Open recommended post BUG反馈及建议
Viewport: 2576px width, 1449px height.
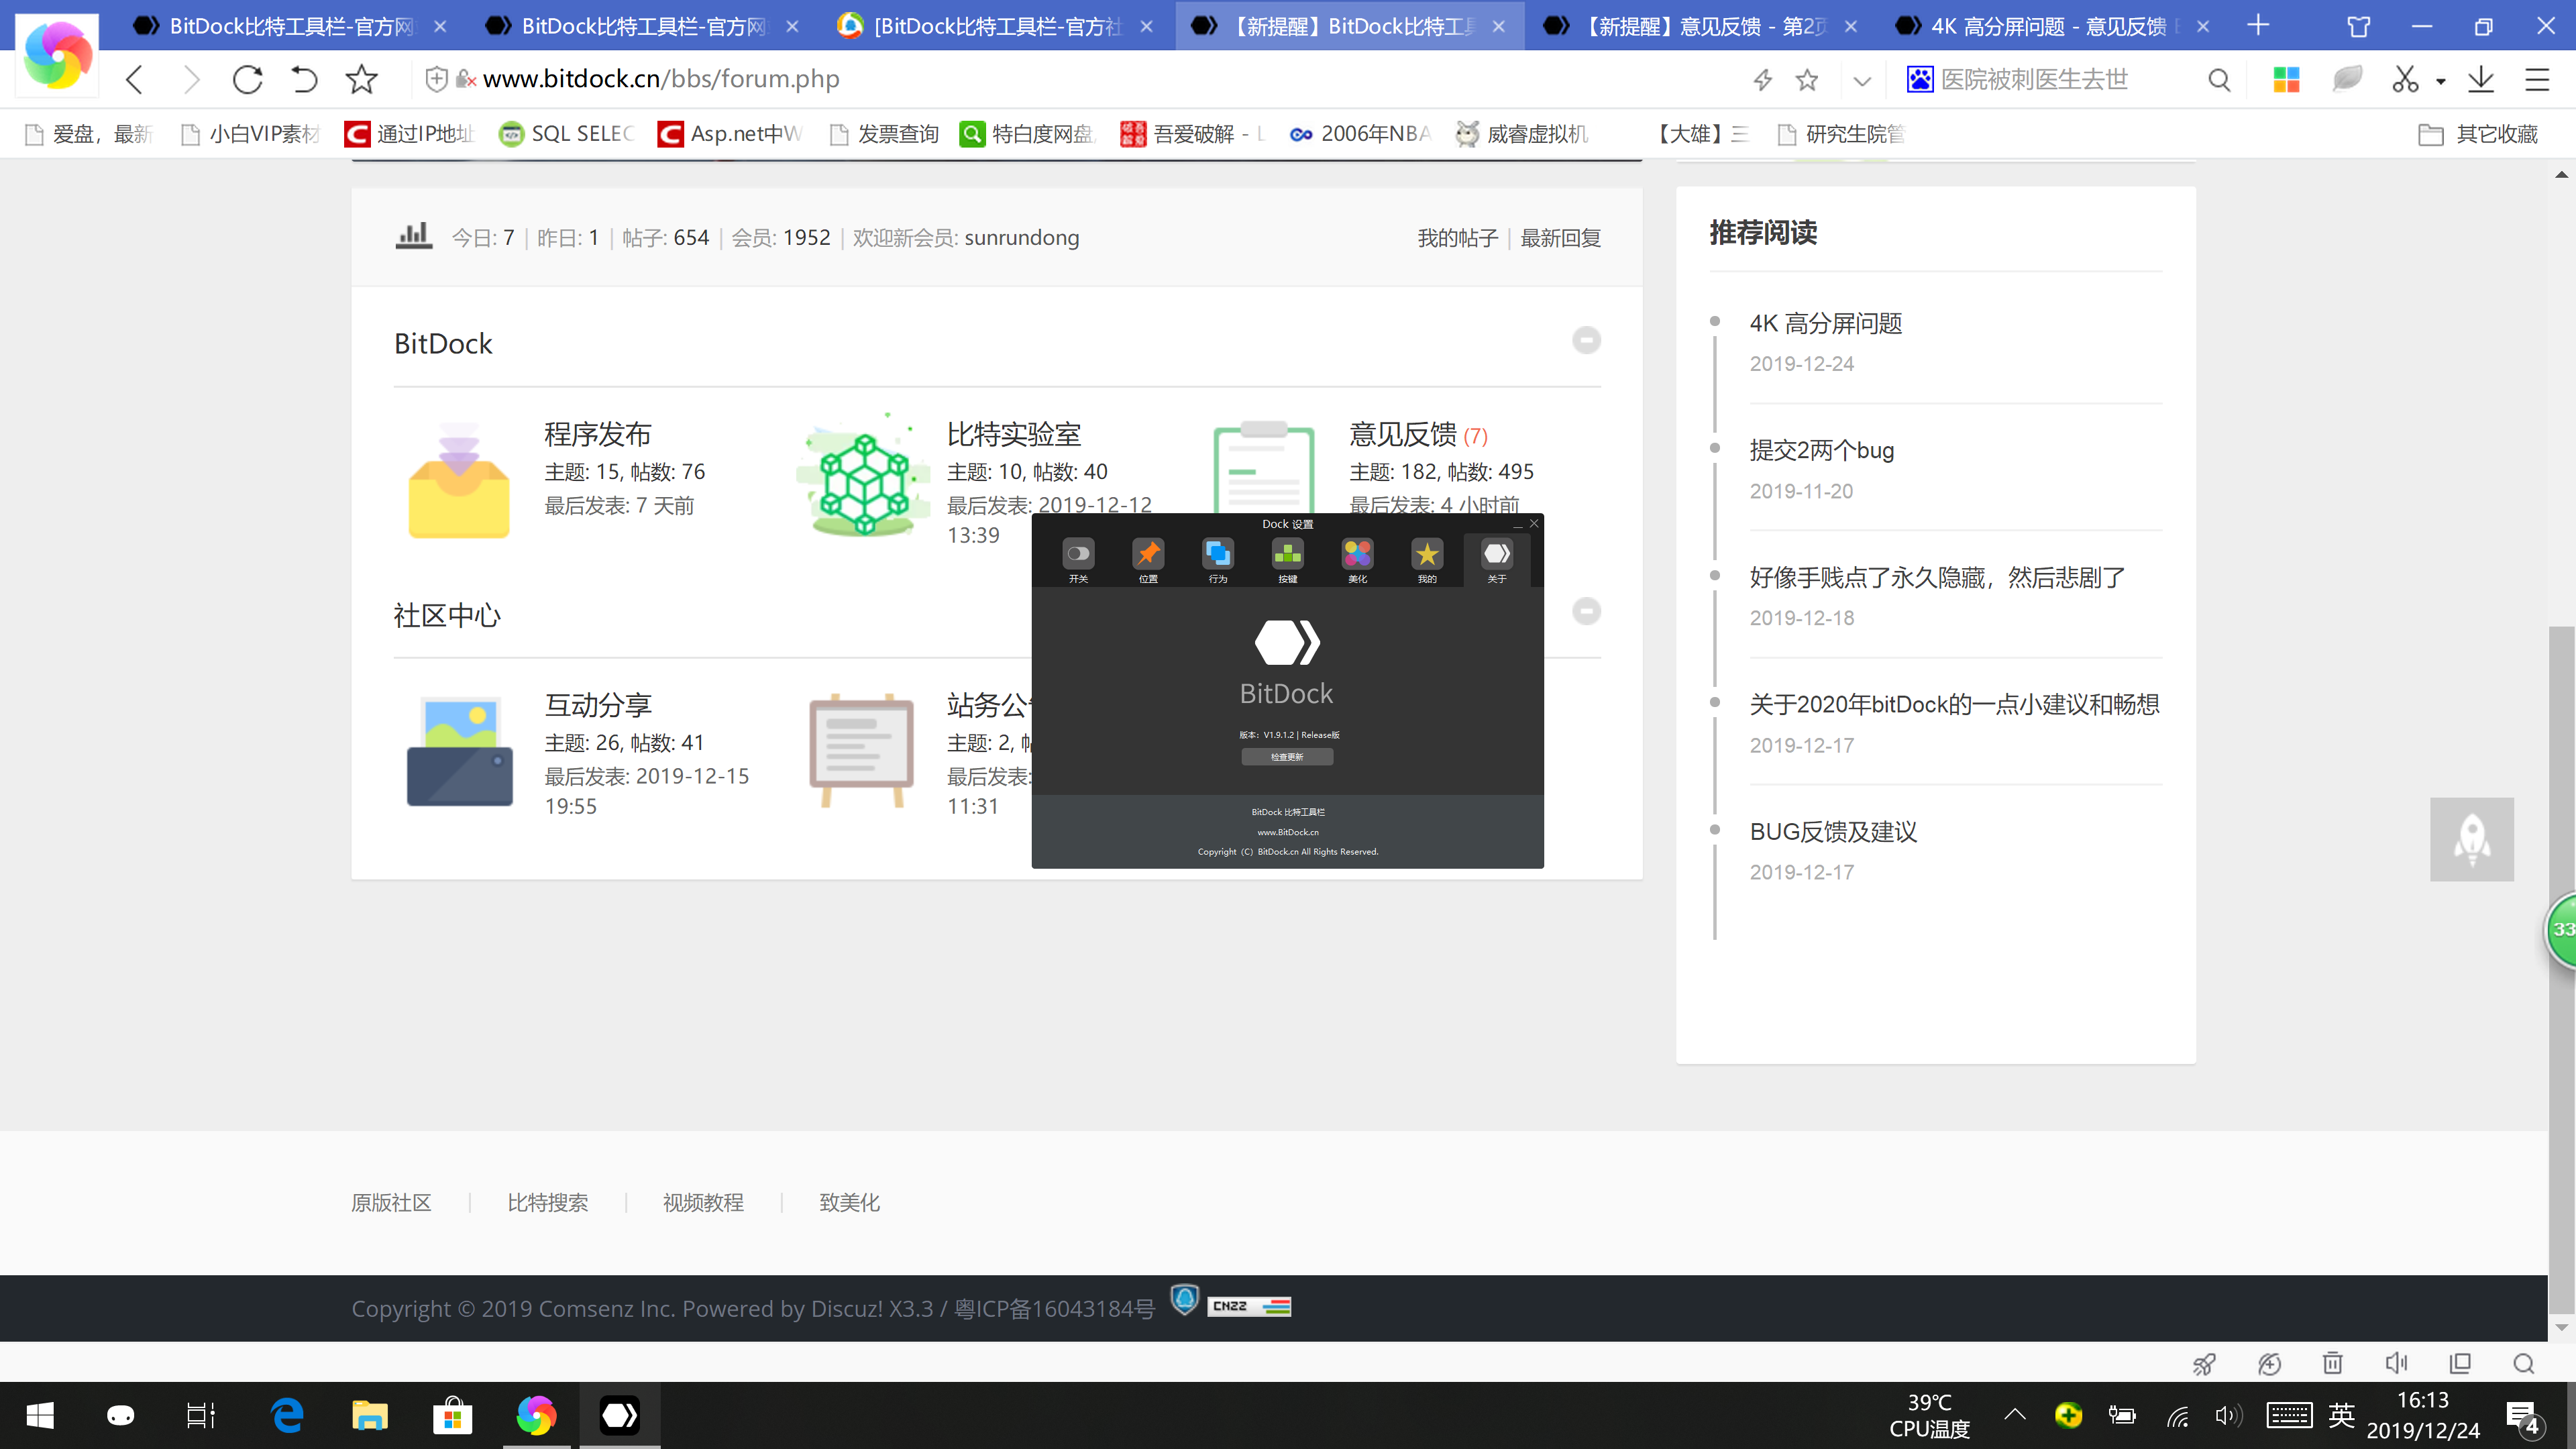pos(1833,832)
